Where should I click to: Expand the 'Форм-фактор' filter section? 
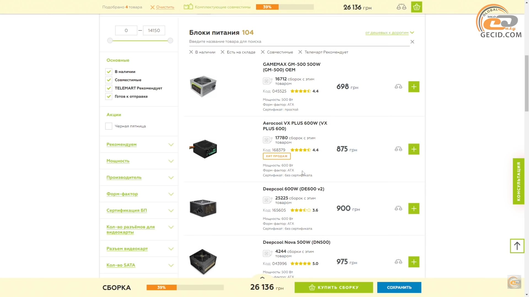point(140,194)
